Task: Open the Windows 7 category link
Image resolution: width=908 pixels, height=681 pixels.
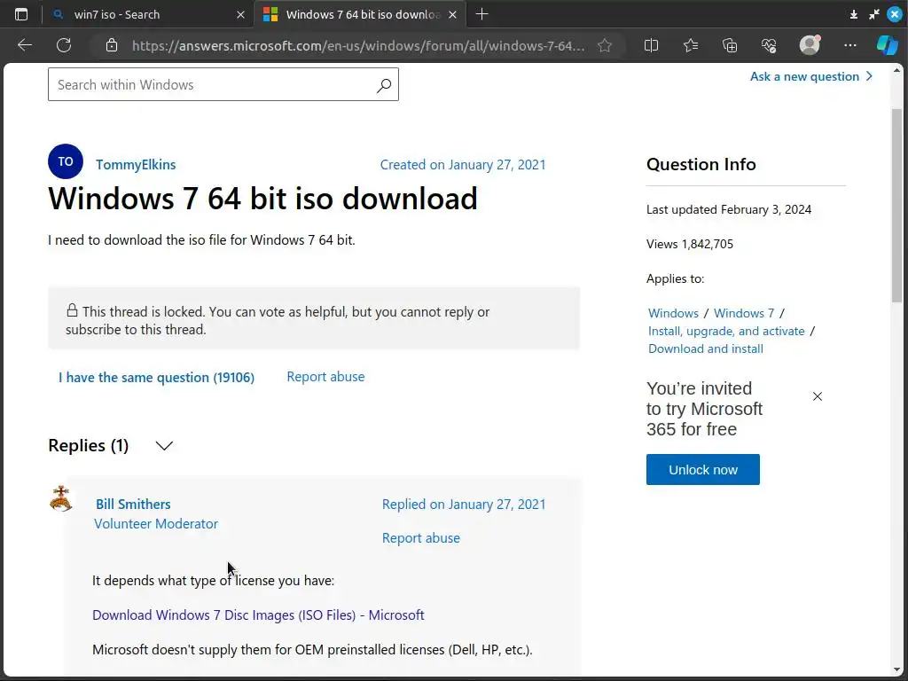Action: tap(744, 313)
